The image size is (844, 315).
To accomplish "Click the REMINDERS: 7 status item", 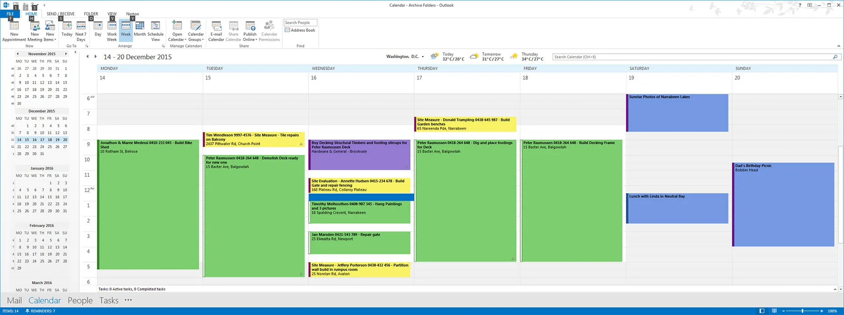I will click(x=40, y=311).
